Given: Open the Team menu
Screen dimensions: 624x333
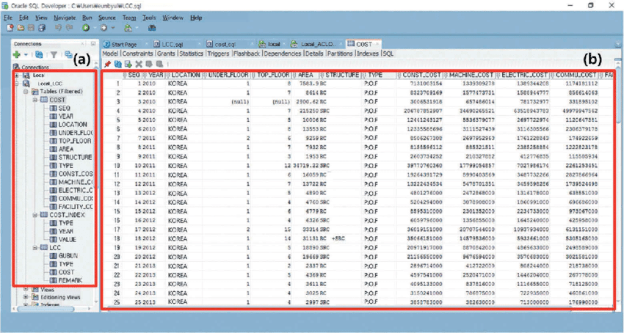Looking at the screenshot, I should point(129,18).
